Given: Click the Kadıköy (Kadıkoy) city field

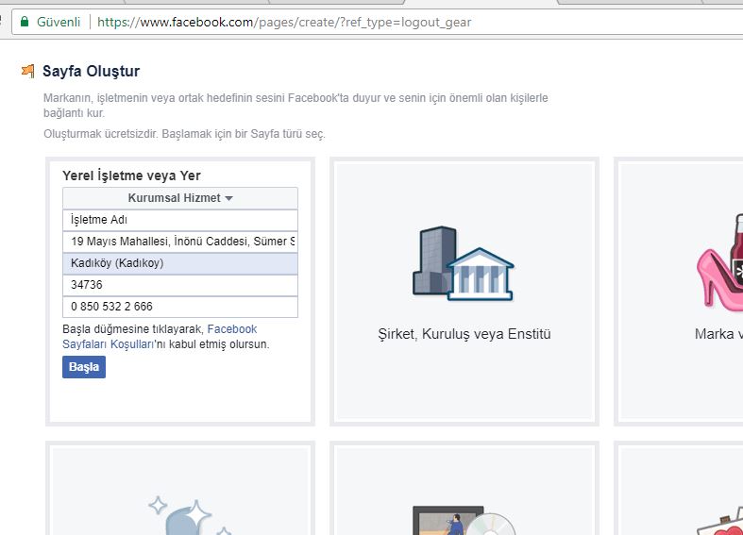Looking at the screenshot, I should click(180, 263).
